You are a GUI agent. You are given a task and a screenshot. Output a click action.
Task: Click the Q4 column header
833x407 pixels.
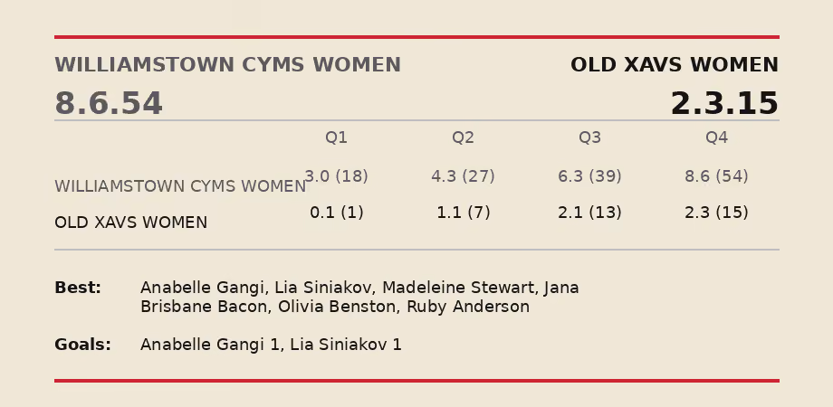pos(716,138)
